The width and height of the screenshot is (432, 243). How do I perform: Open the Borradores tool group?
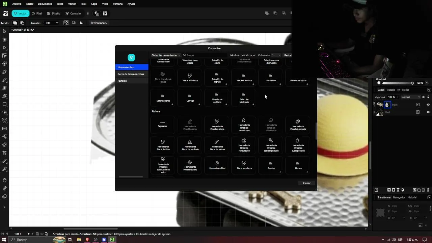271,77
